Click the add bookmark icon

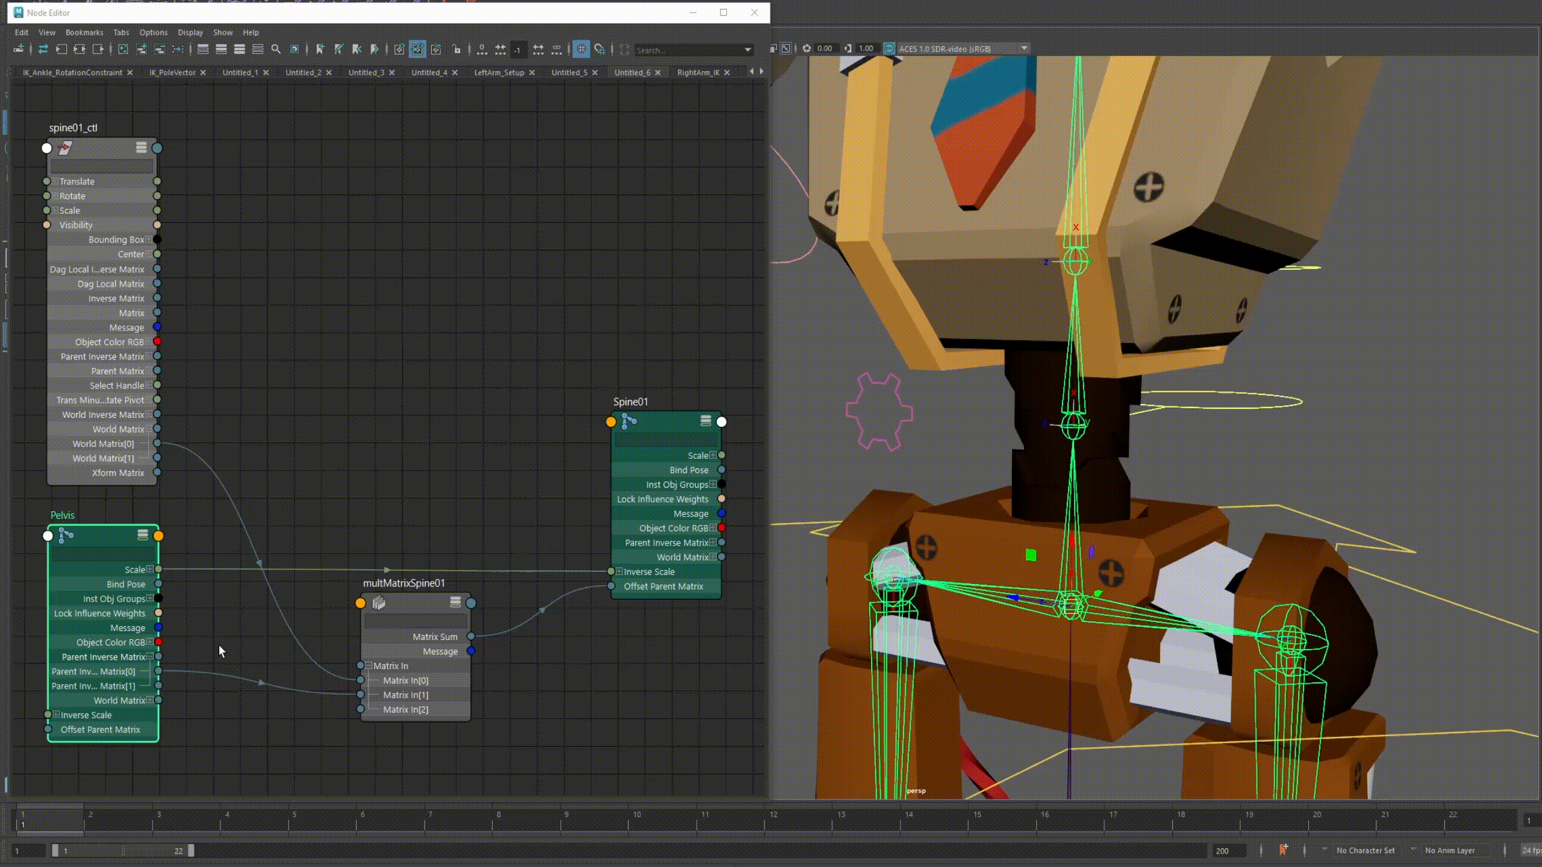point(320,49)
